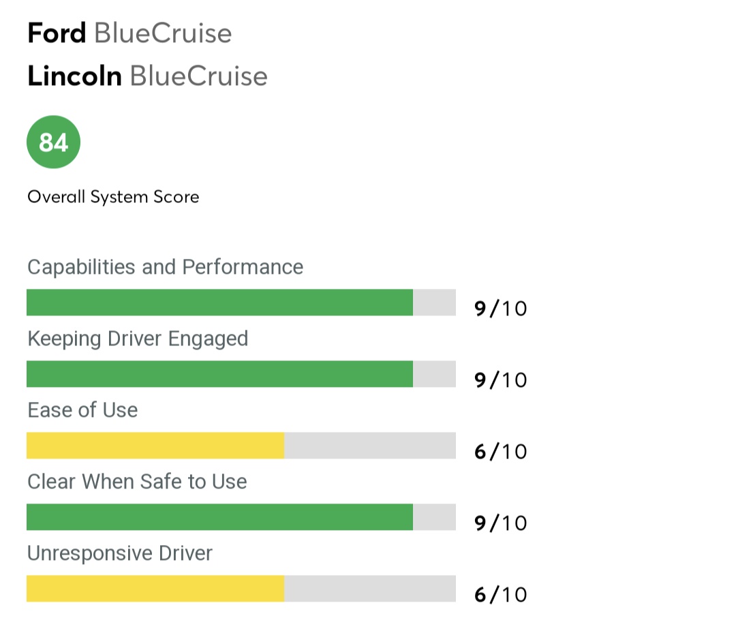Click the Unresponsive Driver label
The image size is (736, 635).
[x=120, y=553]
